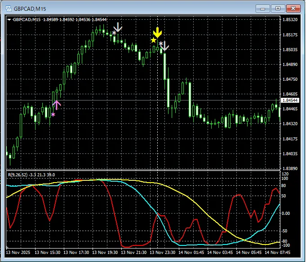Click price scale value 1.84035
The height and width of the screenshot is (262, 306).
[x=290, y=154]
